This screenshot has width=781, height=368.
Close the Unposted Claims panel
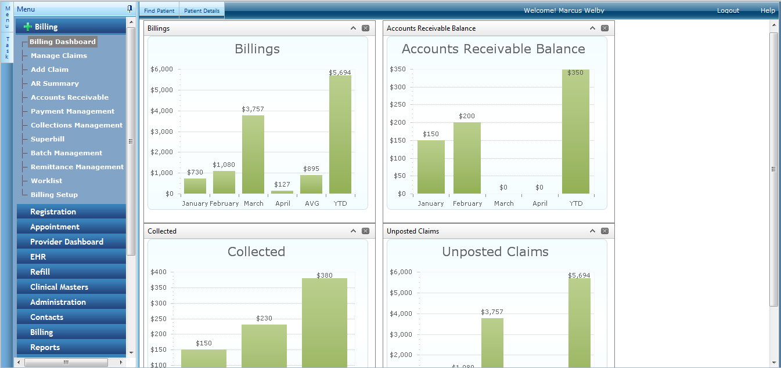[604, 231]
